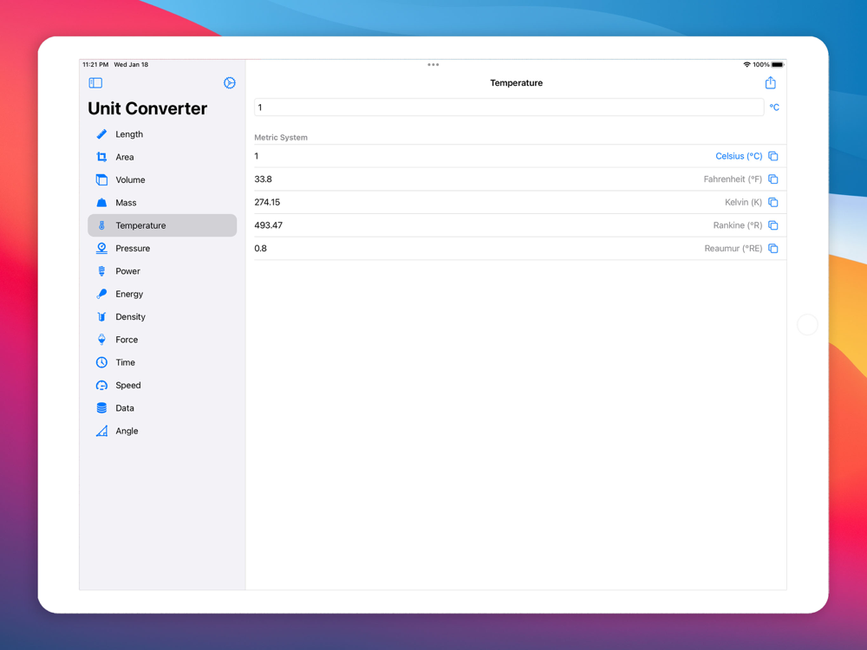This screenshot has height=650, width=867.
Task: Copy the Rankine value 493.47
Action: point(773,225)
